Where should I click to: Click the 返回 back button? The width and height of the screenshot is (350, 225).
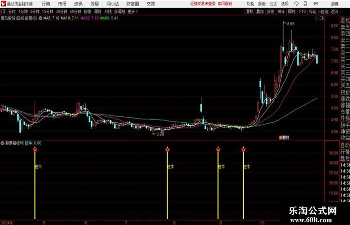[x=334, y=11]
